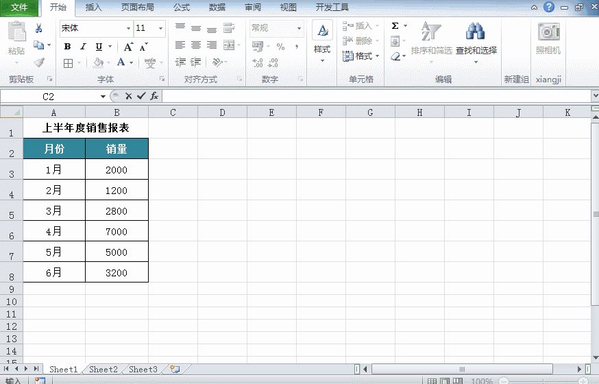This screenshot has height=384, width=599.
Task: Click the Increase Font Size icon
Action: [x=128, y=47]
